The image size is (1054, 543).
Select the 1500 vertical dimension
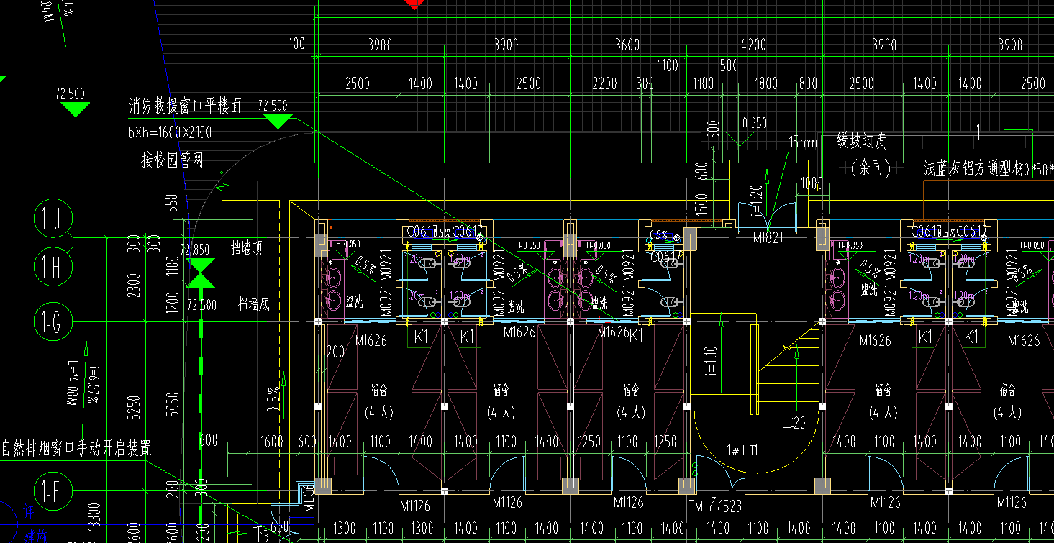[x=703, y=206]
